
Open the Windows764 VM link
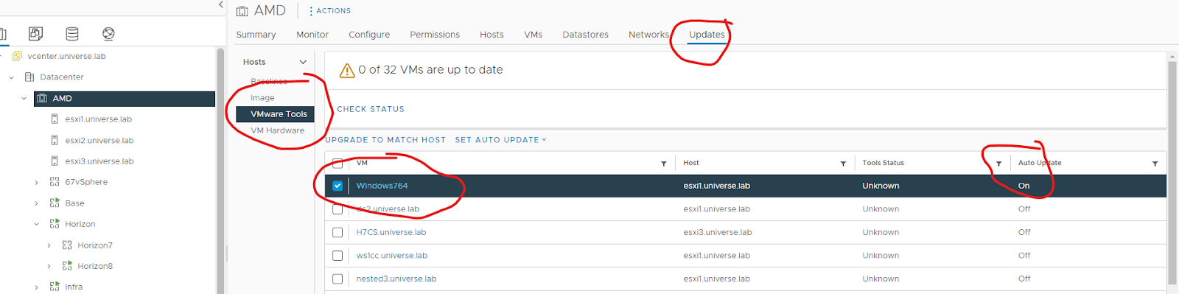pos(382,186)
